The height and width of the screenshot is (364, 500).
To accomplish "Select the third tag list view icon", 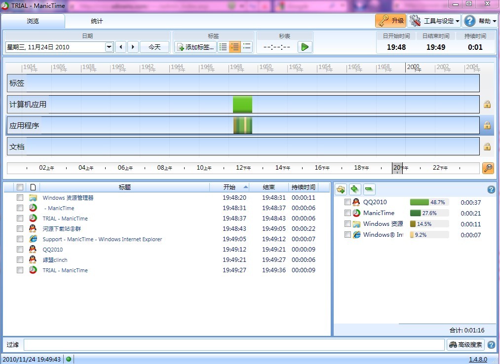I will (247, 47).
